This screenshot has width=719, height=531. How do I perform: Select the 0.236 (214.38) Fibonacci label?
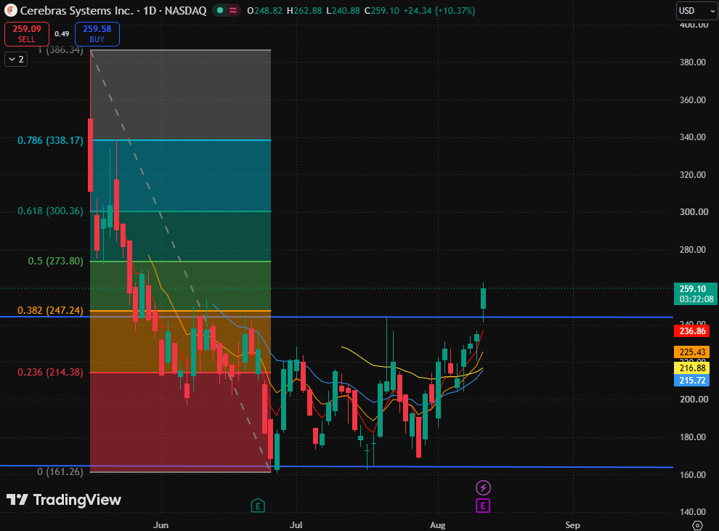(50, 372)
